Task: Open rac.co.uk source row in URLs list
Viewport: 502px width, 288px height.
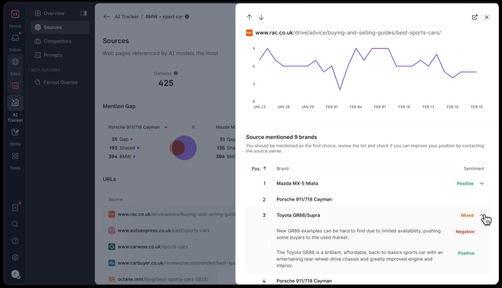Action: (170, 214)
